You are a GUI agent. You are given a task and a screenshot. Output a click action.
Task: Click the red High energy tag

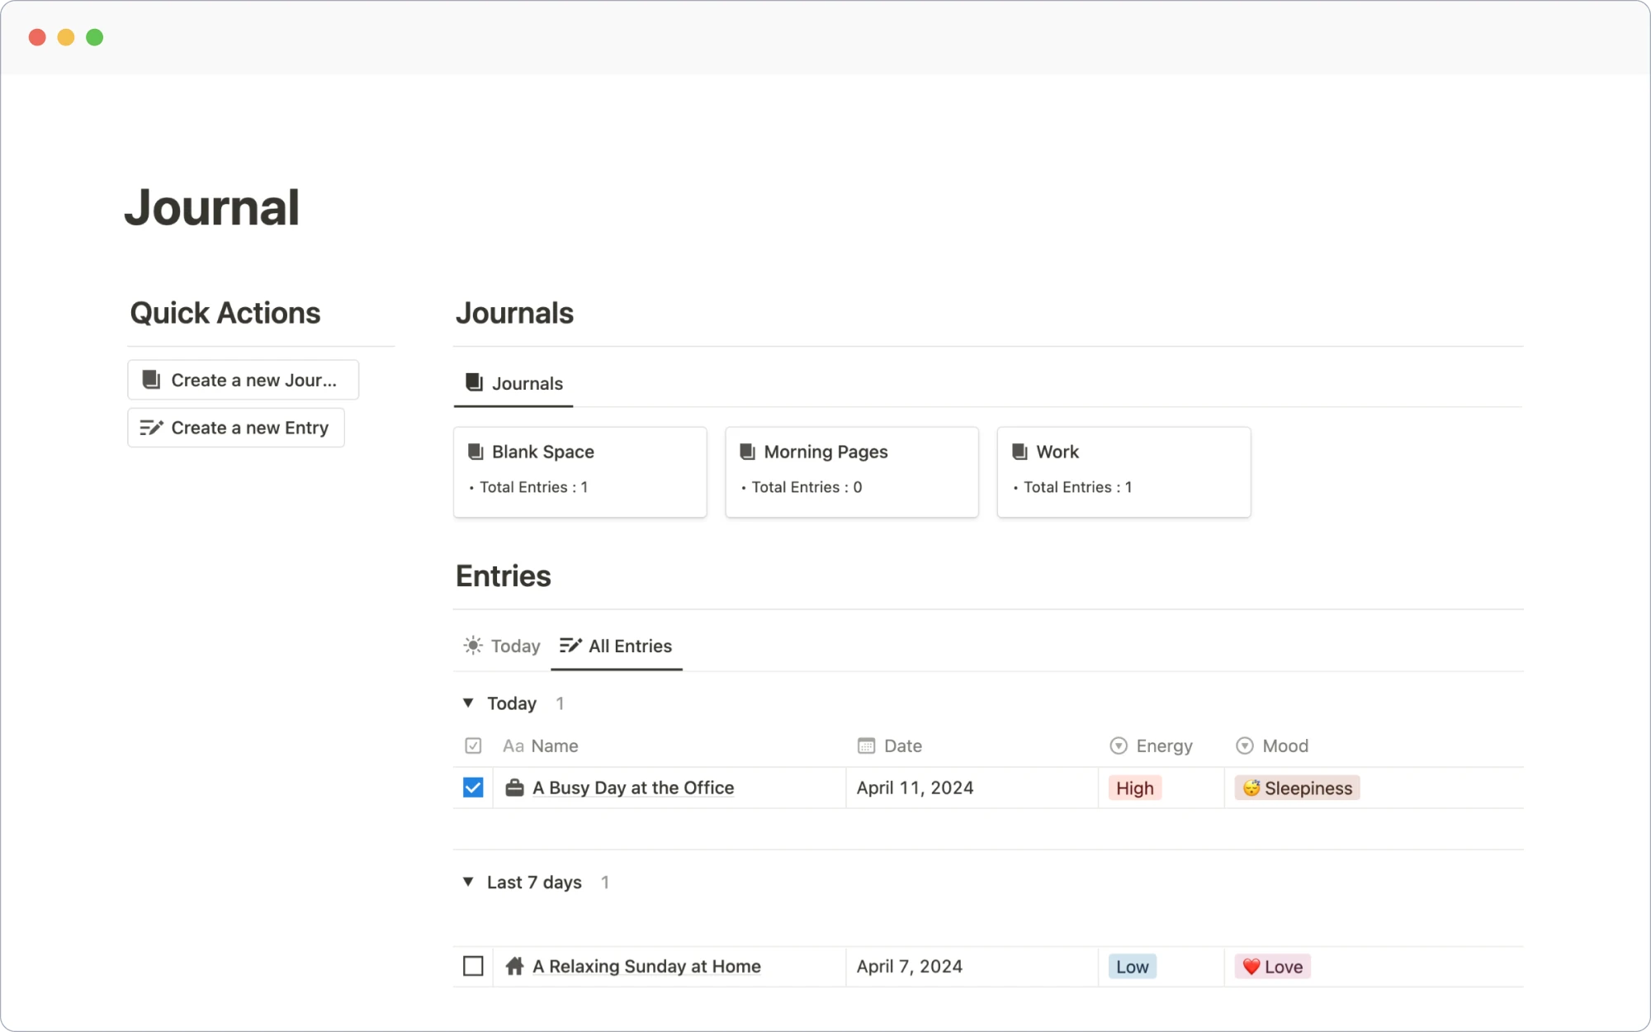[x=1135, y=788]
